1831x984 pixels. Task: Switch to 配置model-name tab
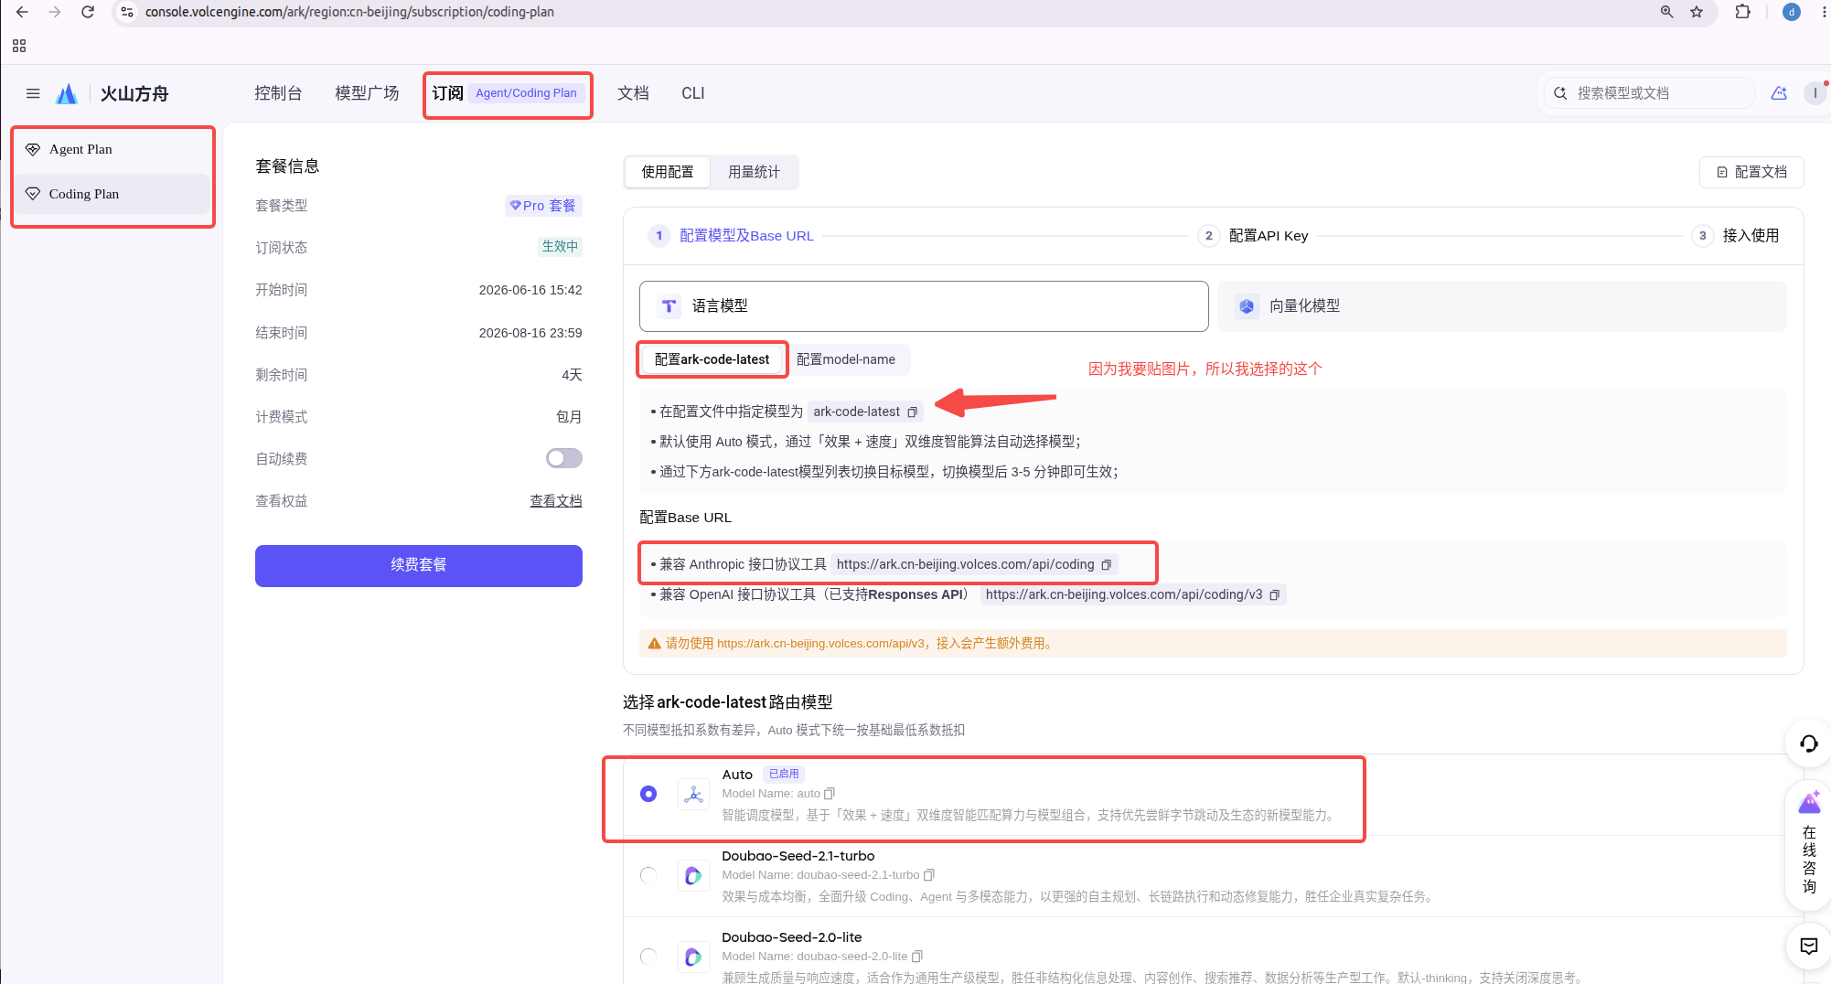click(x=846, y=359)
